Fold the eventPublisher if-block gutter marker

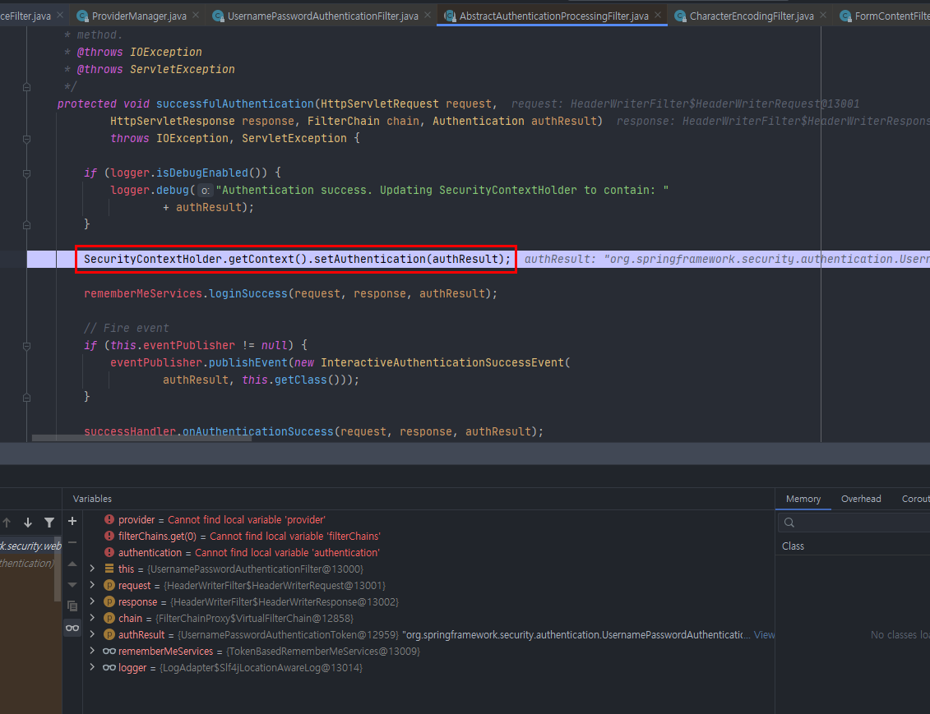pyautogui.click(x=26, y=346)
